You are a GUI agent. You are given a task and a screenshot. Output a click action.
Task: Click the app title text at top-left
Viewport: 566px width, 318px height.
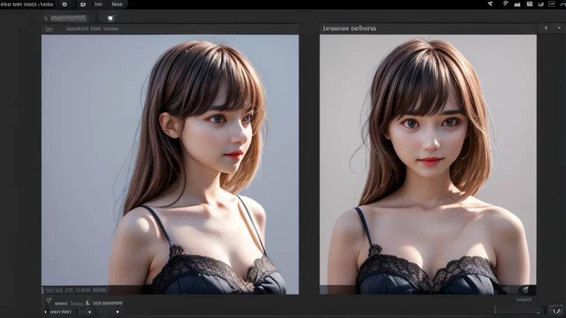pyautogui.click(x=27, y=4)
